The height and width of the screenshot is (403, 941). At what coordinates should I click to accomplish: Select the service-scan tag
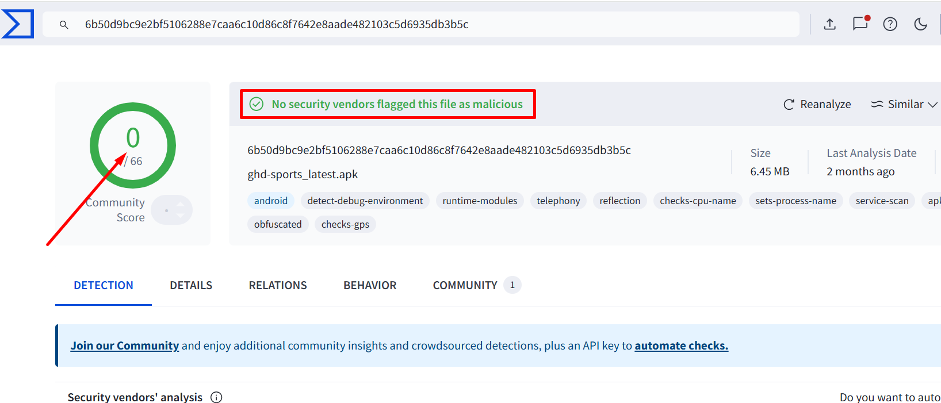point(882,201)
